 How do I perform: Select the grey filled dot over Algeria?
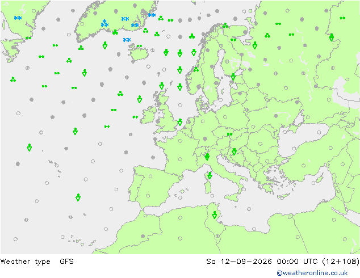click(x=143, y=236)
